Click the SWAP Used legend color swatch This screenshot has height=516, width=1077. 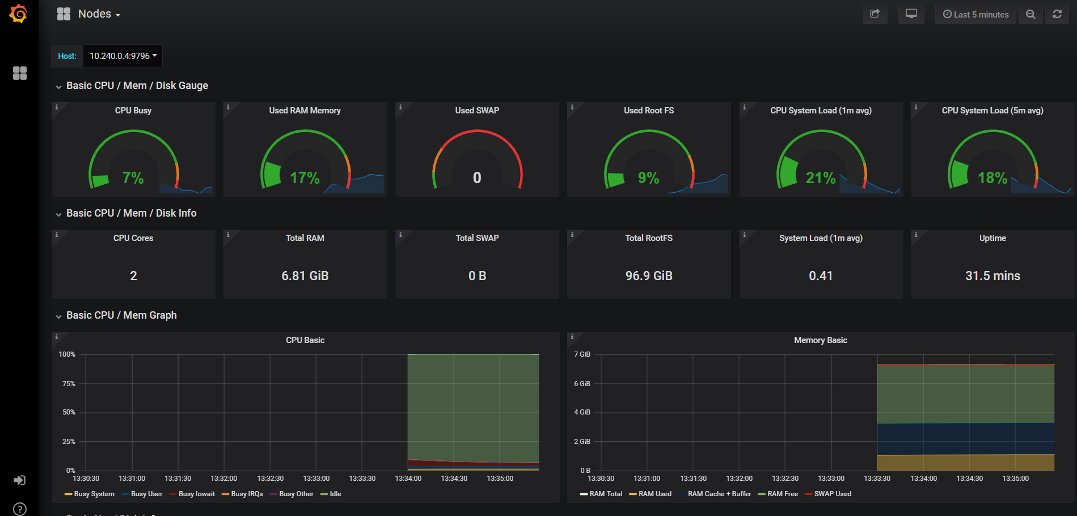[x=808, y=494]
